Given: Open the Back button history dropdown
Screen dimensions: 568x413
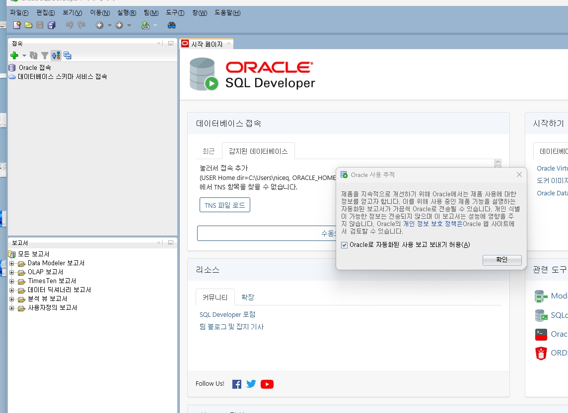Looking at the screenshot, I should [109, 25].
